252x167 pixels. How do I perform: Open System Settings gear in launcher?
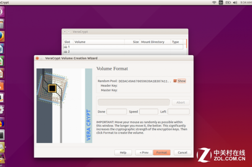click(x=2, y=110)
